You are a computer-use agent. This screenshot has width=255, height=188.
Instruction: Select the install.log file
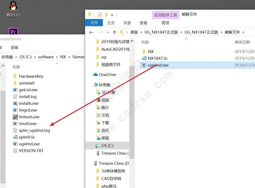click(25, 97)
